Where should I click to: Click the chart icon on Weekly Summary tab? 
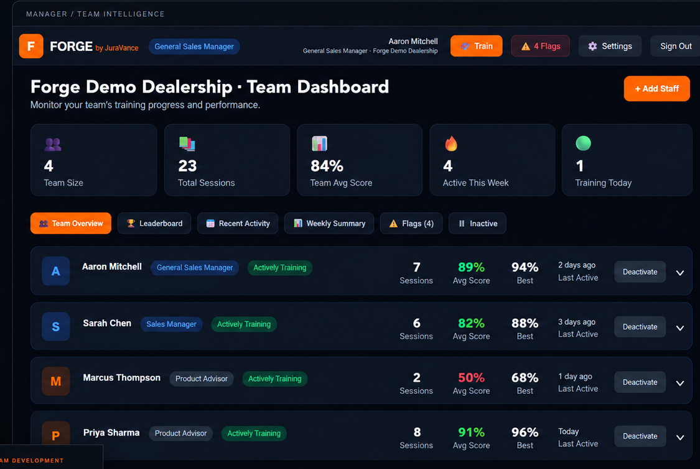[298, 224]
